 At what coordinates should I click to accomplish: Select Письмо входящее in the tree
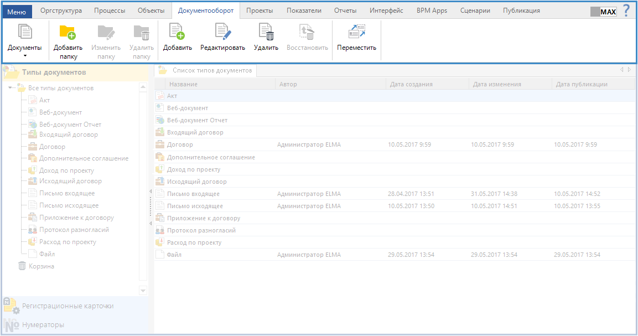click(67, 193)
